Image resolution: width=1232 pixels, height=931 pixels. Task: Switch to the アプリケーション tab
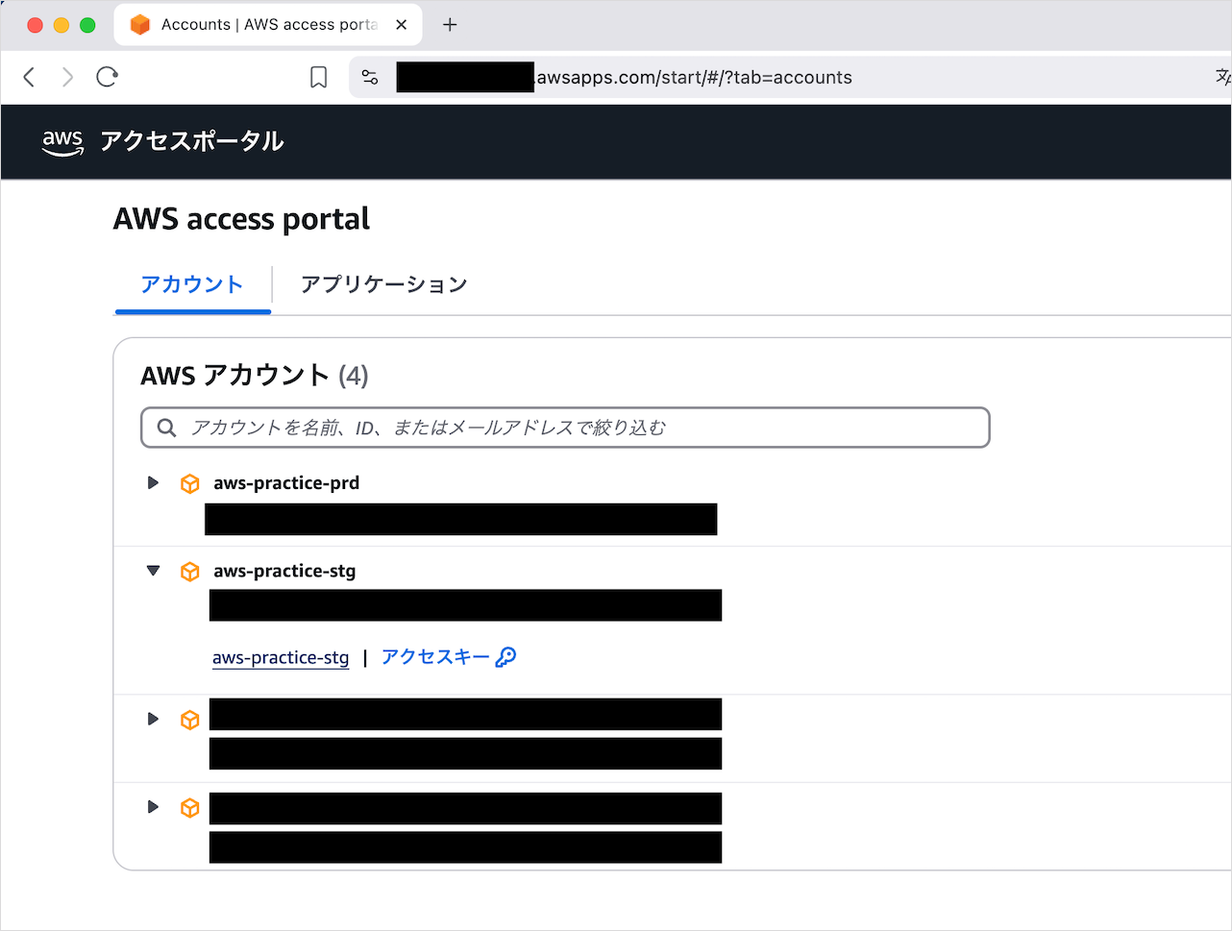pos(383,284)
